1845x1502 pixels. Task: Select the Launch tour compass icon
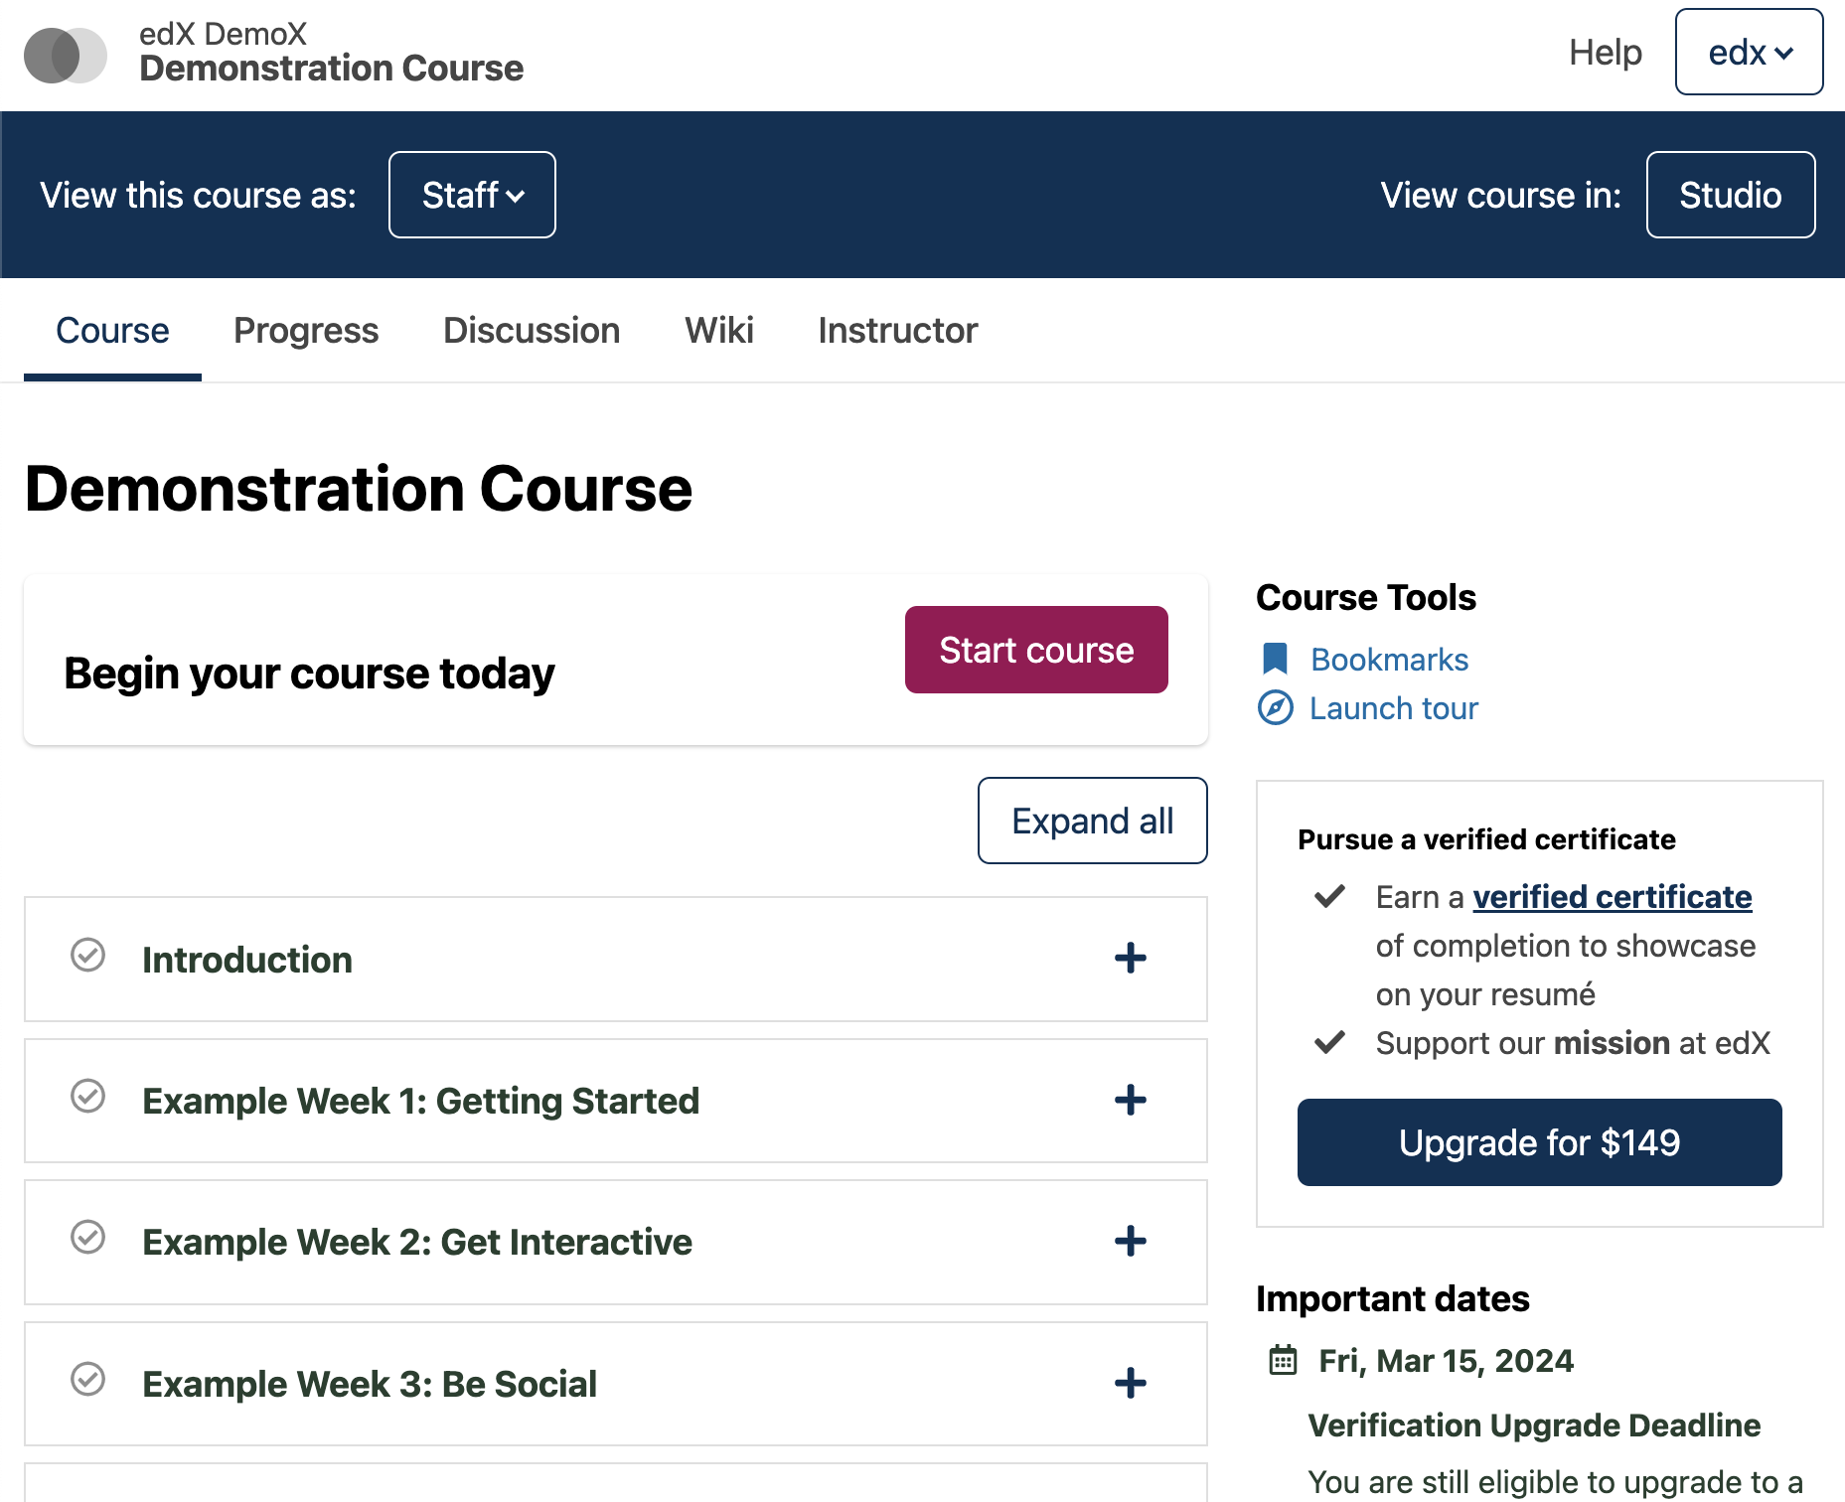pos(1275,707)
